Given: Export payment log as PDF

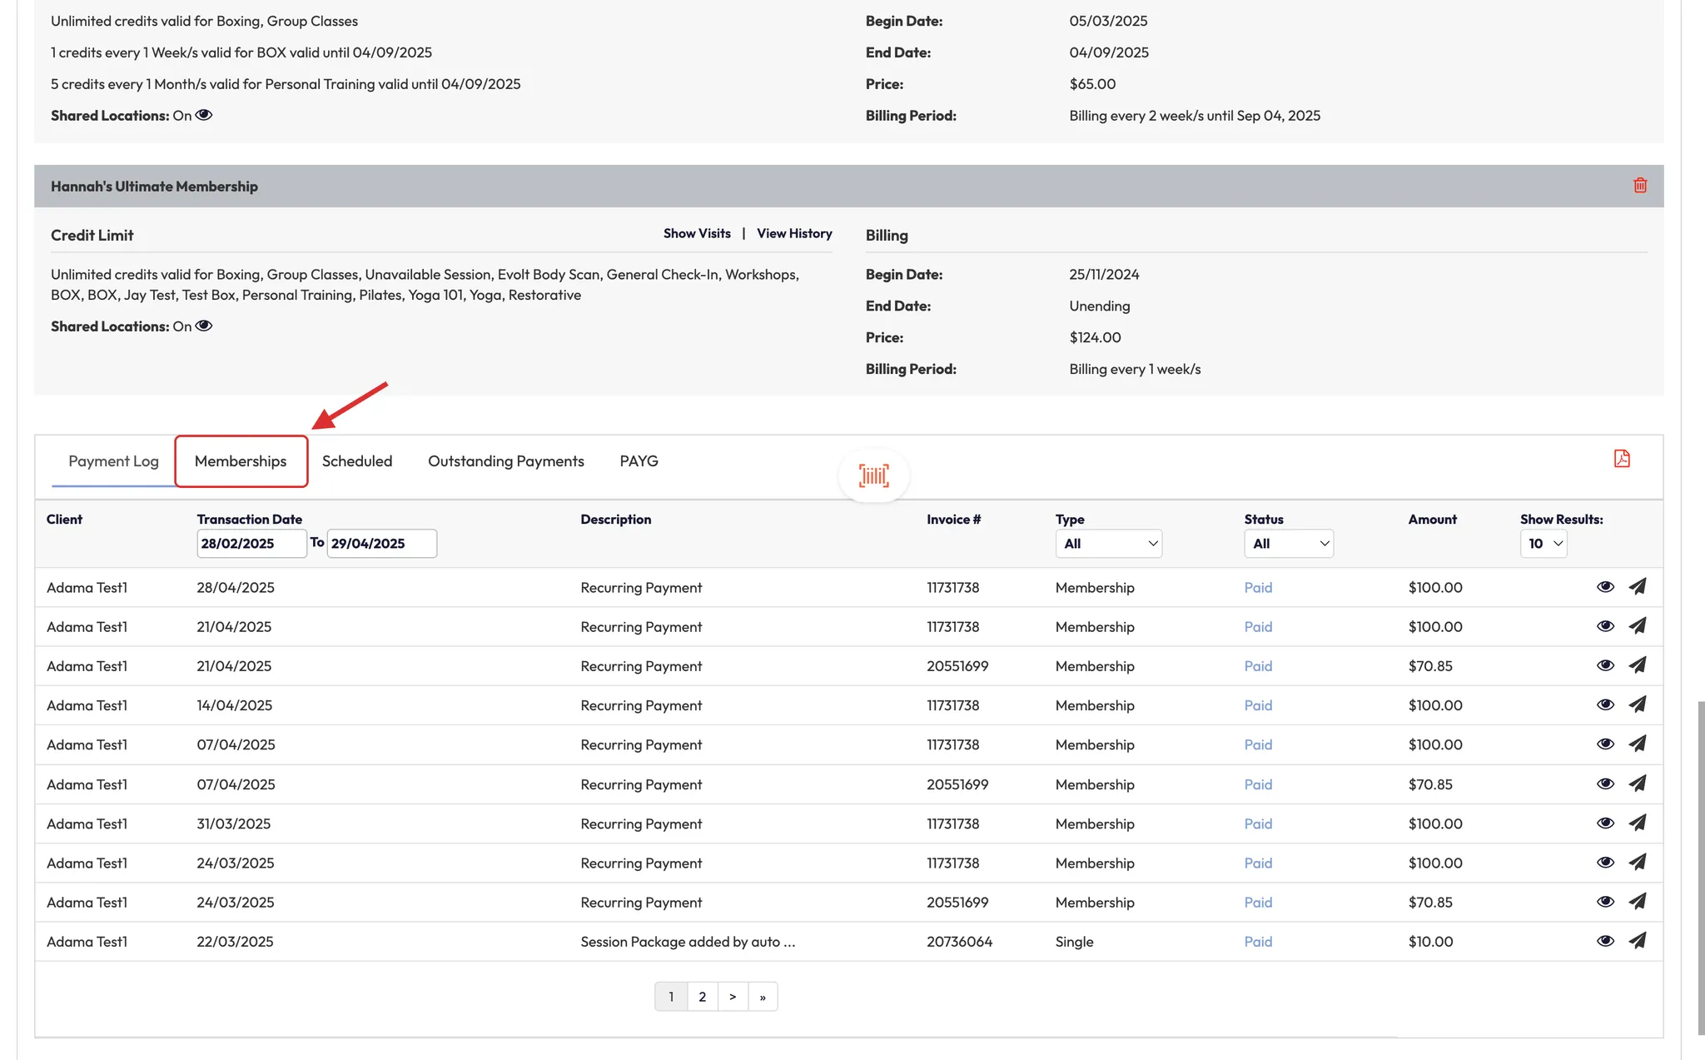Looking at the screenshot, I should pyautogui.click(x=1621, y=459).
